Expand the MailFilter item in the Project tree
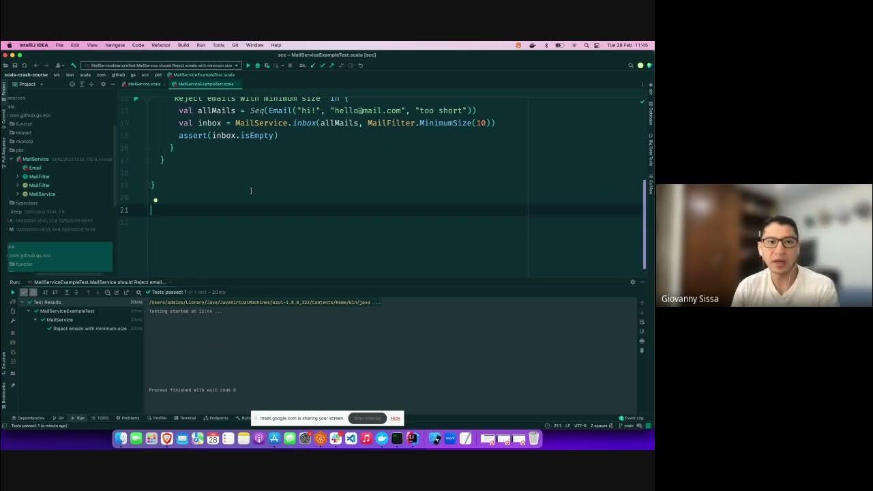The height and width of the screenshot is (491, 873). pyautogui.click(x=16, y=176)
